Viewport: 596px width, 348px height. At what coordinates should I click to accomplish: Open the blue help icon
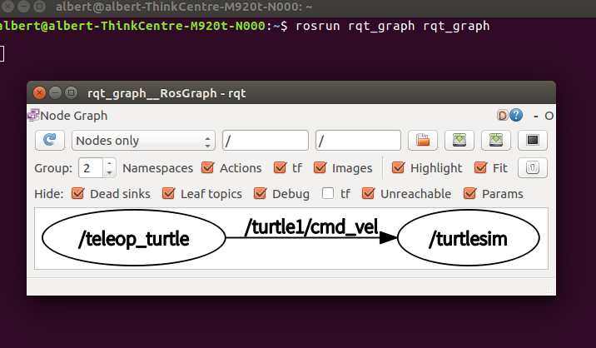coord(516,115)
